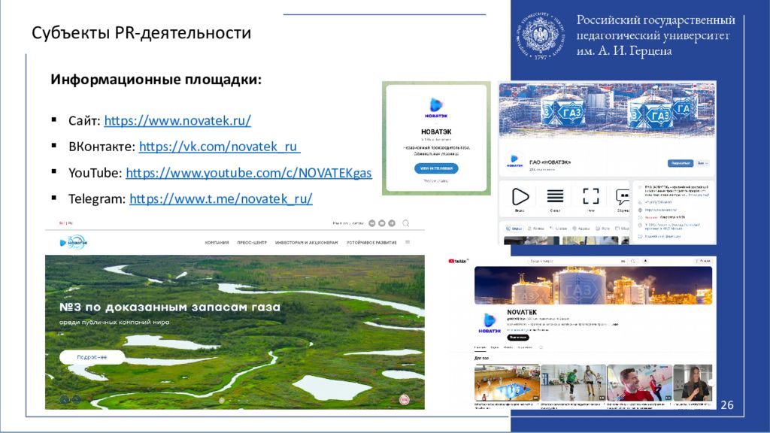Click the blue subscribe button on the VK page

[x=680, y=163]
